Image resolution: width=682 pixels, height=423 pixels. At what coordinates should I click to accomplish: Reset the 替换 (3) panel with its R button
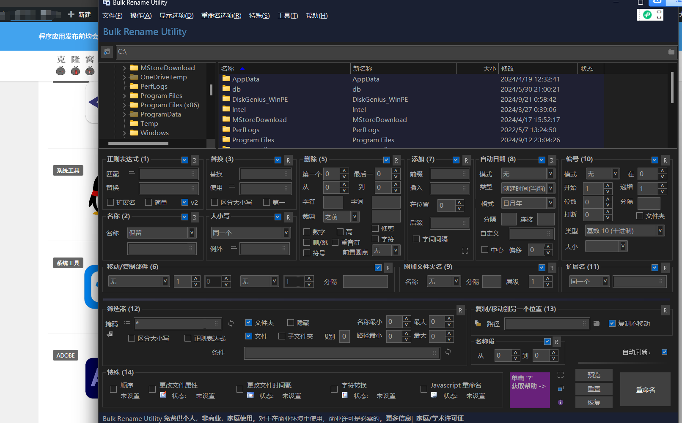tap(288, 160)
